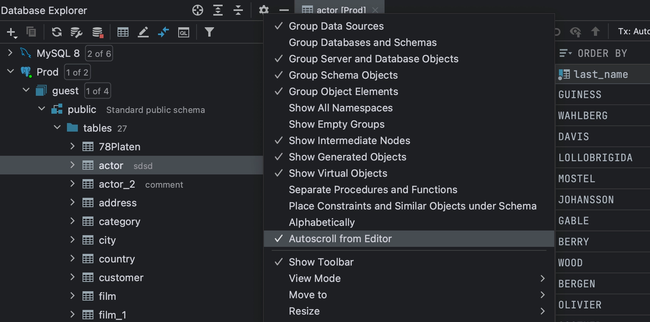Click the Submit upward arrow icon

595,31
